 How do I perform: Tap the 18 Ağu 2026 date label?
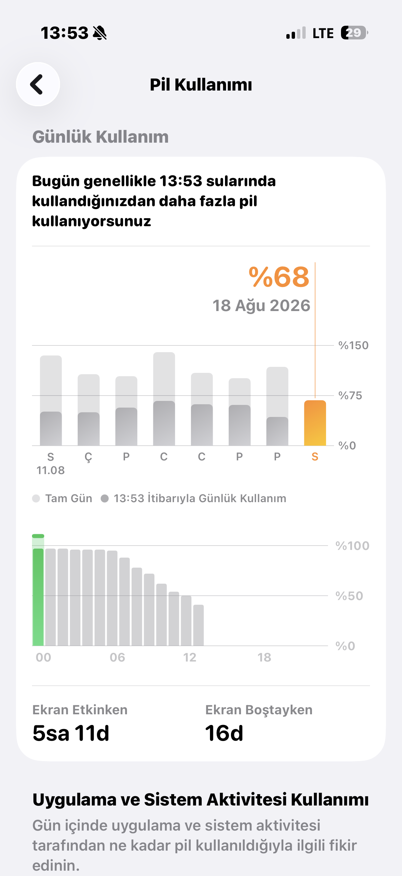coord(261,305)
